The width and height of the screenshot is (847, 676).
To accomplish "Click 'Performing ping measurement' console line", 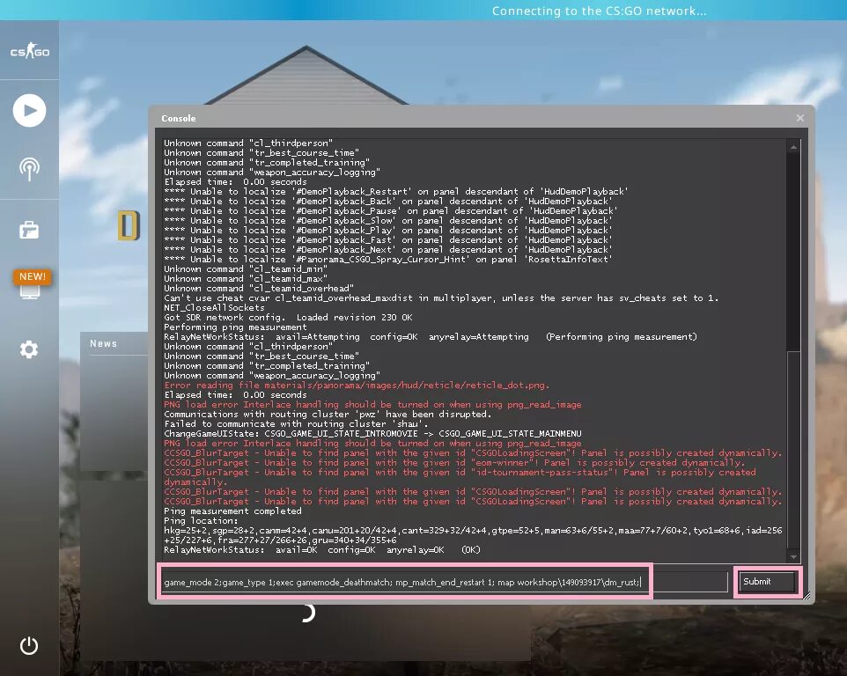I will [x=235, y=327].
